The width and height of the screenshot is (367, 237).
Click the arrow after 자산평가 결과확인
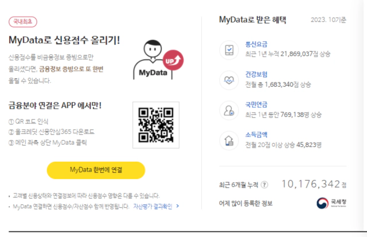tap(177, 206)
